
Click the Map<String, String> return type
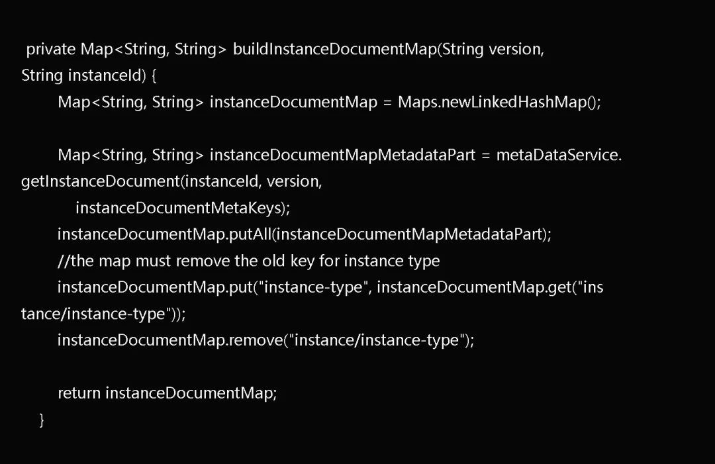(x=153, y=49)
